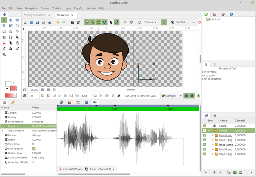Switch to the Synfig Animation 1 tab

[x=35, y=15]
